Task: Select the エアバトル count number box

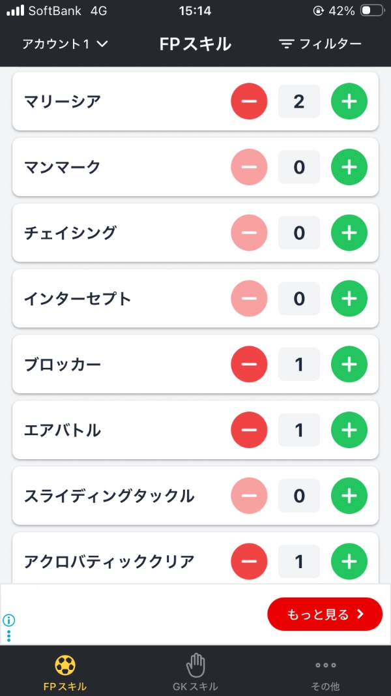Action: tap(299, 430)
